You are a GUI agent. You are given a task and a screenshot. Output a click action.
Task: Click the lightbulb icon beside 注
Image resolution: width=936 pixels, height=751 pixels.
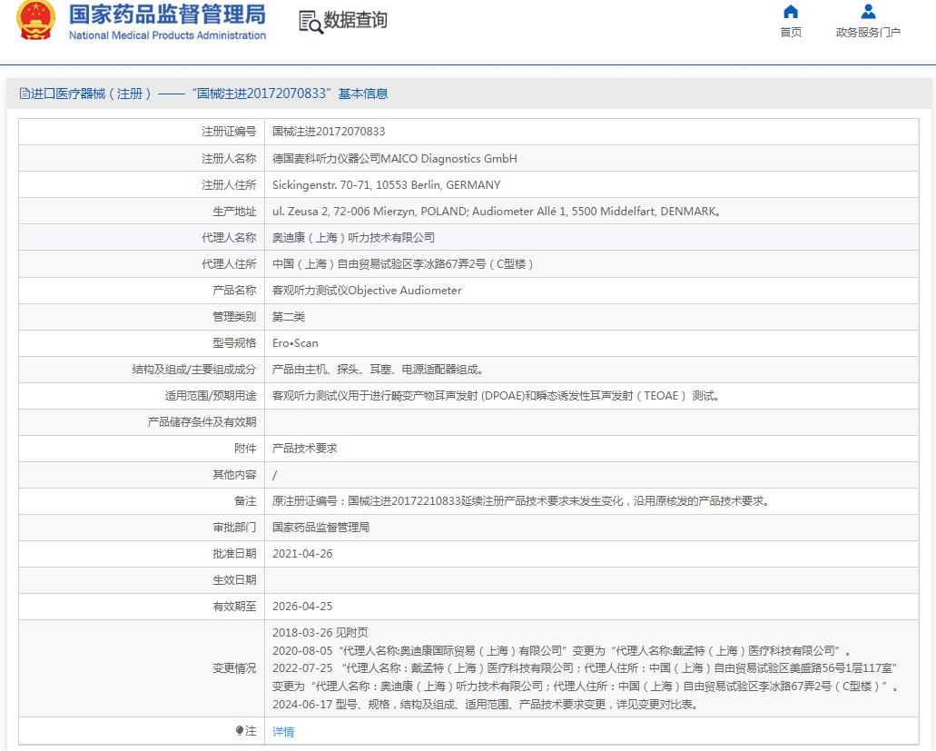coord(240,731)
